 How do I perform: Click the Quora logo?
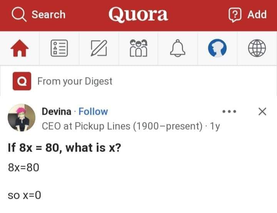point(138,15)
